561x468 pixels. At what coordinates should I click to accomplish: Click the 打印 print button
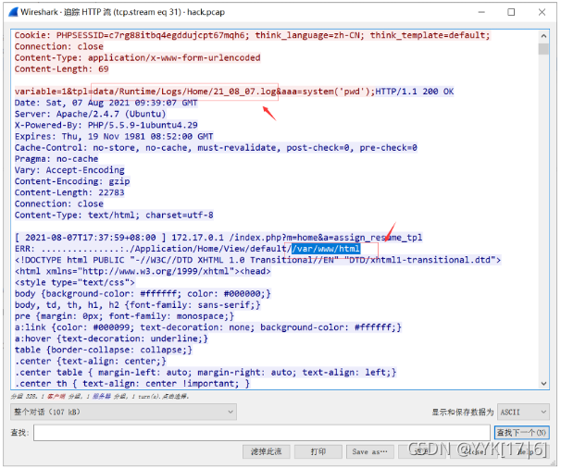pos(318,451)
